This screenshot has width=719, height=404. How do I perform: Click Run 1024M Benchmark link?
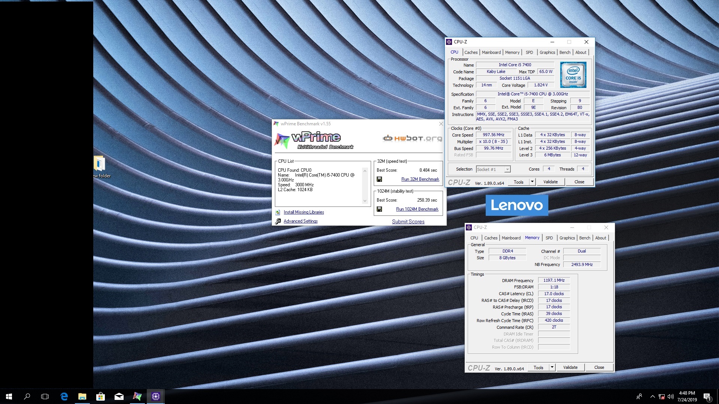pos(417,209)
